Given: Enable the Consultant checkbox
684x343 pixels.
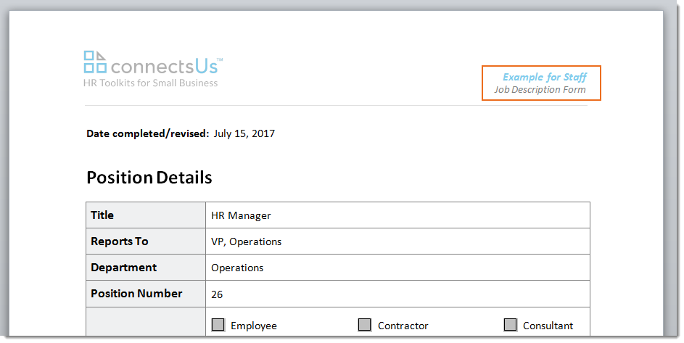Looking at the screenshot, I should (x=511, y=325).
